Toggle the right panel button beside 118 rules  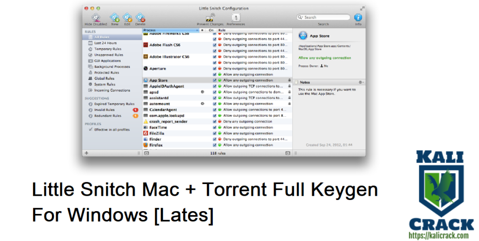288,153
